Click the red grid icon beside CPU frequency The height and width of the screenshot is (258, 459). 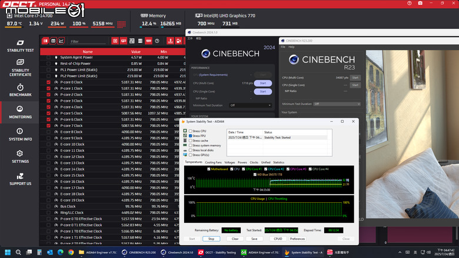click(121, 24)
